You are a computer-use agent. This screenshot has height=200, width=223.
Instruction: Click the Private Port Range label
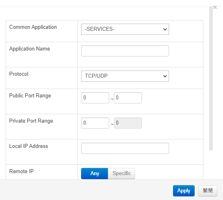pos(31,121)
